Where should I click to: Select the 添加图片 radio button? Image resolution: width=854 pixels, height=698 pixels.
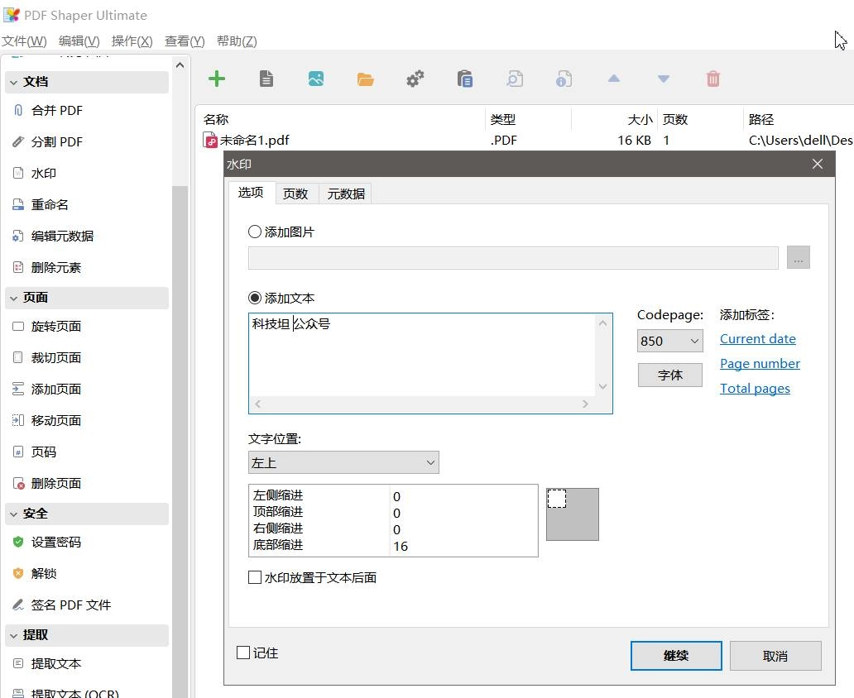[x=254, y=232]
